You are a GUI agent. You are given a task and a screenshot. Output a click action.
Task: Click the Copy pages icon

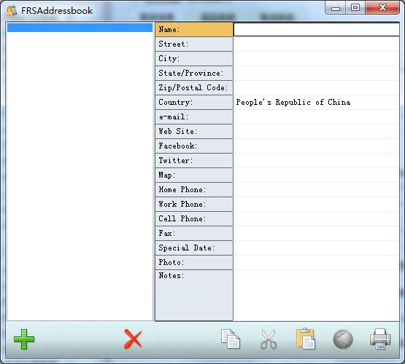(x=231, y=339)
